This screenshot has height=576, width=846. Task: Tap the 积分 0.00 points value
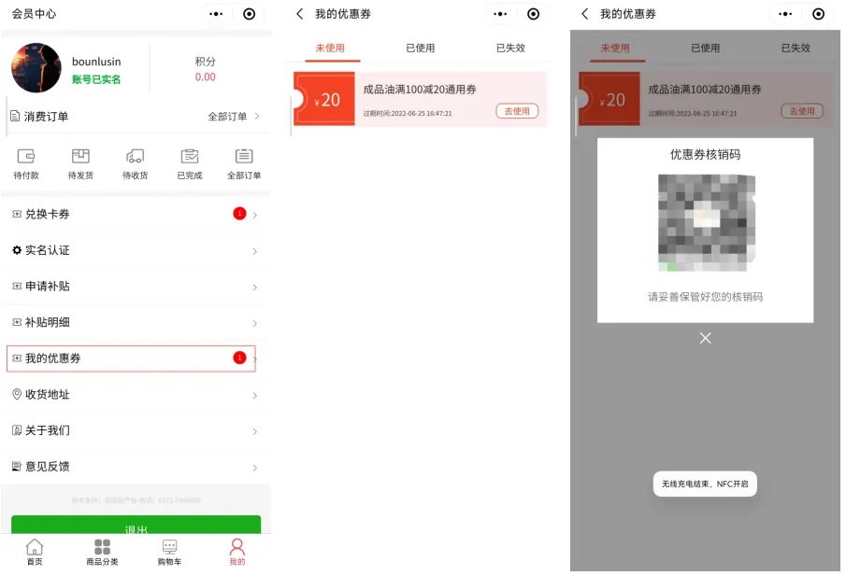205,77
